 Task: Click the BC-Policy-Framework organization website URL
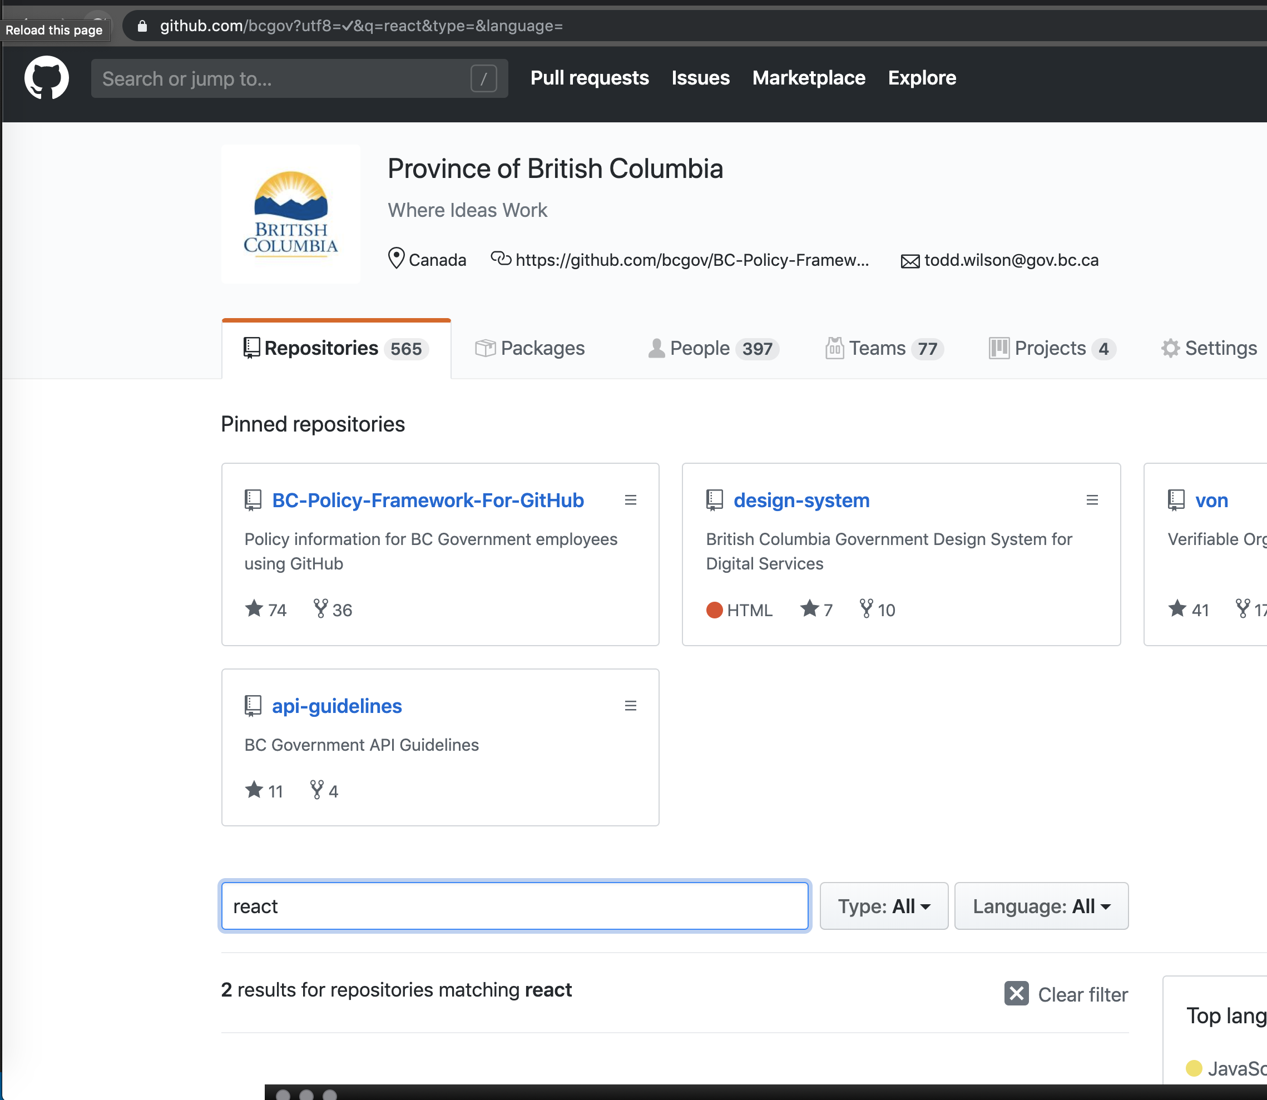coord(692,260)
